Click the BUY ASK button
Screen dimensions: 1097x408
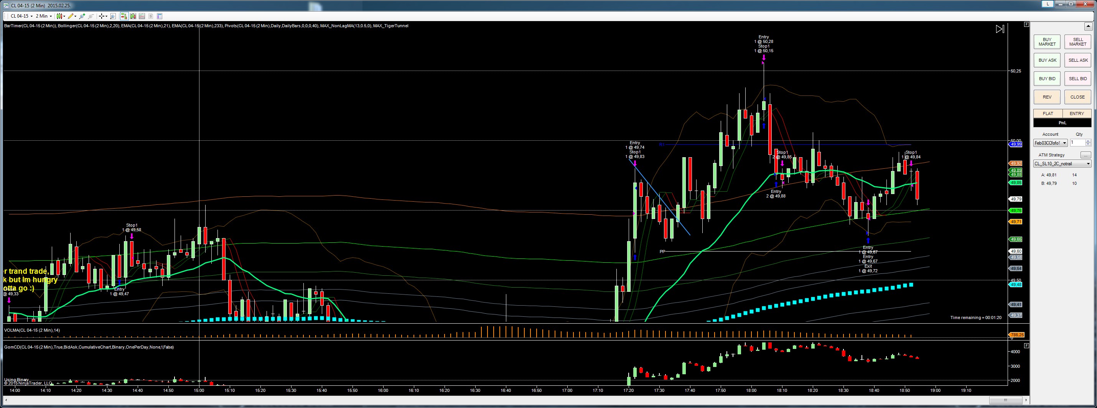pyautogui.click(x=1047, y=60)
